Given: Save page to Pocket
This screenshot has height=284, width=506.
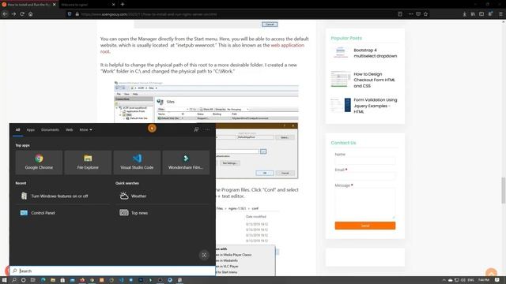Looking at the screenshot, I should tap(418, 14).
